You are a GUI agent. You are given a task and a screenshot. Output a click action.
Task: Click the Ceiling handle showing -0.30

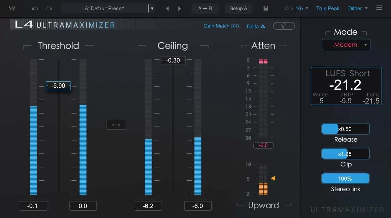pos(173,60)
